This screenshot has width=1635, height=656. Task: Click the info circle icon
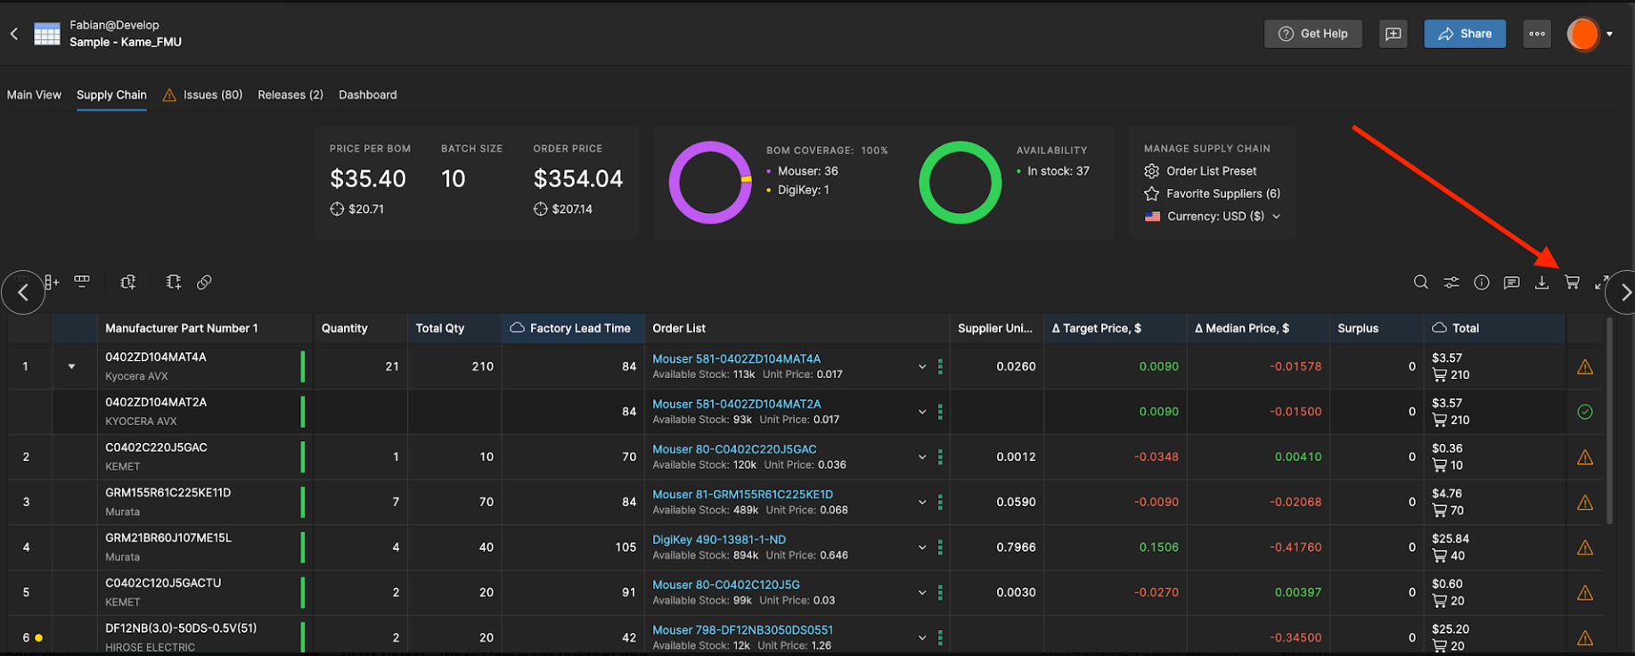[x=1482, y=282]
